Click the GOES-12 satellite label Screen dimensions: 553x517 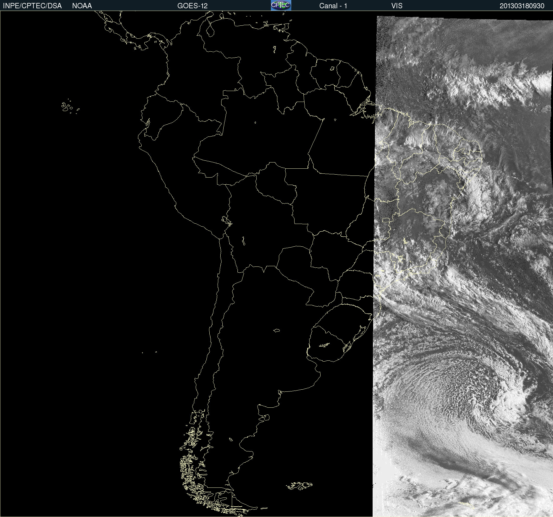(193, 6)
